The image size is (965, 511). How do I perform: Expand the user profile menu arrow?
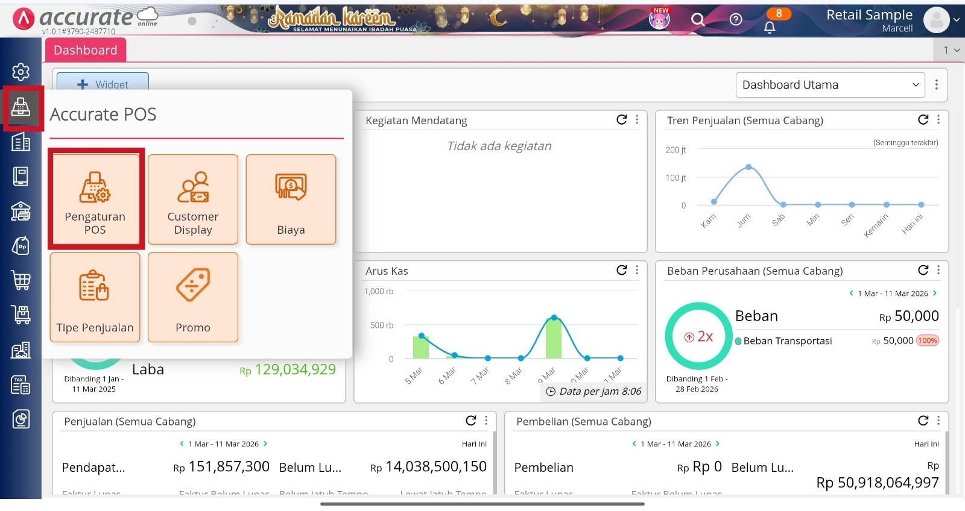pos(956,20)
